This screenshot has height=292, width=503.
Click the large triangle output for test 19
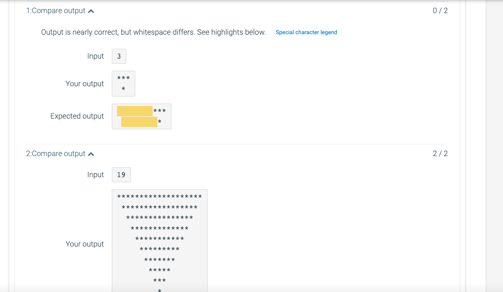159,239
